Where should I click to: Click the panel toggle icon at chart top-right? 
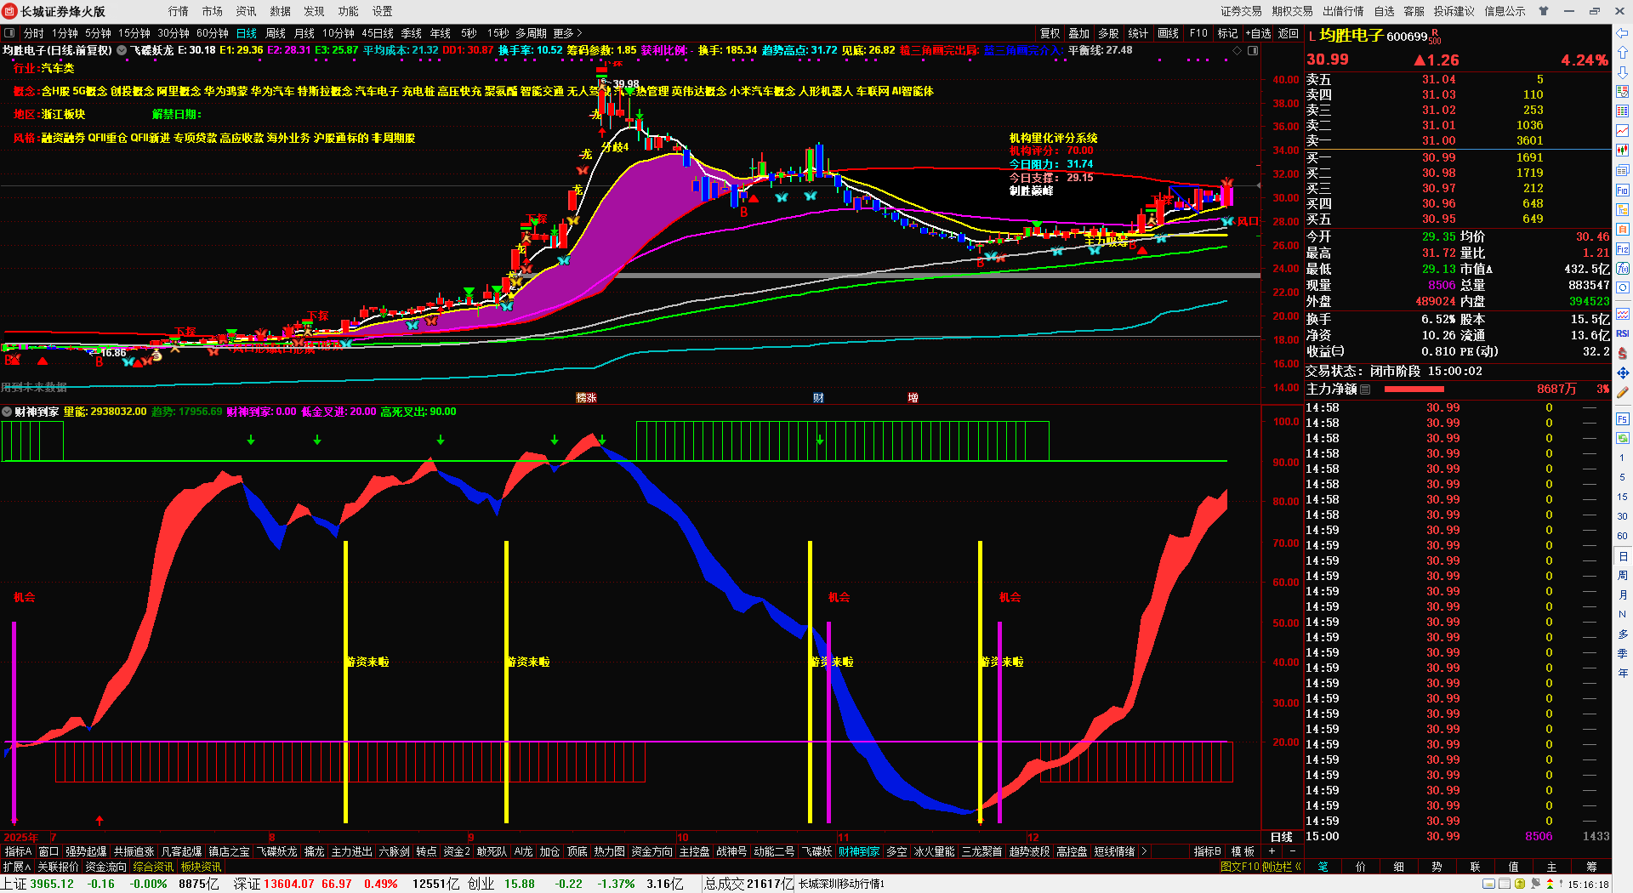tap(1253, 50)
